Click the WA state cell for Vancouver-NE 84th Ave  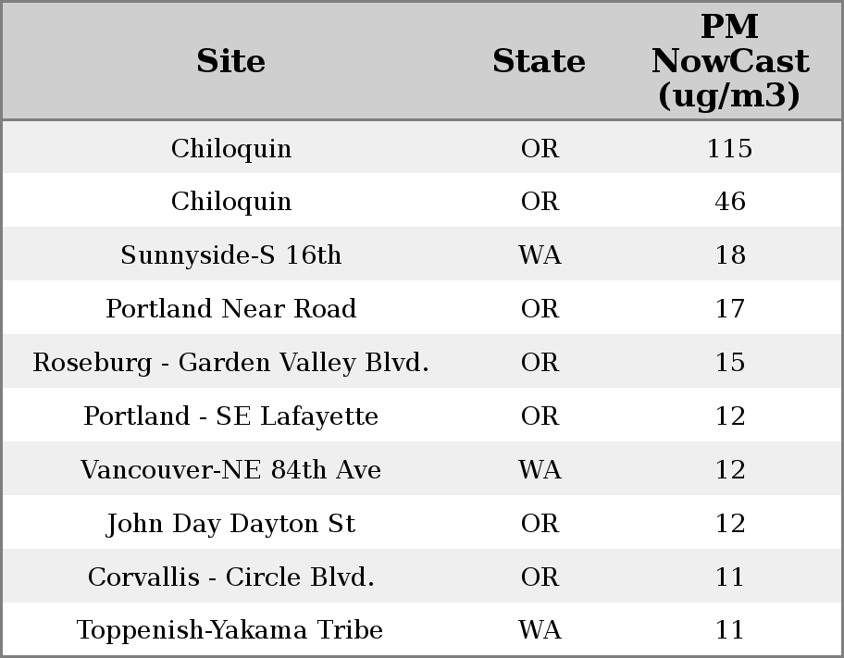(540, 470)
